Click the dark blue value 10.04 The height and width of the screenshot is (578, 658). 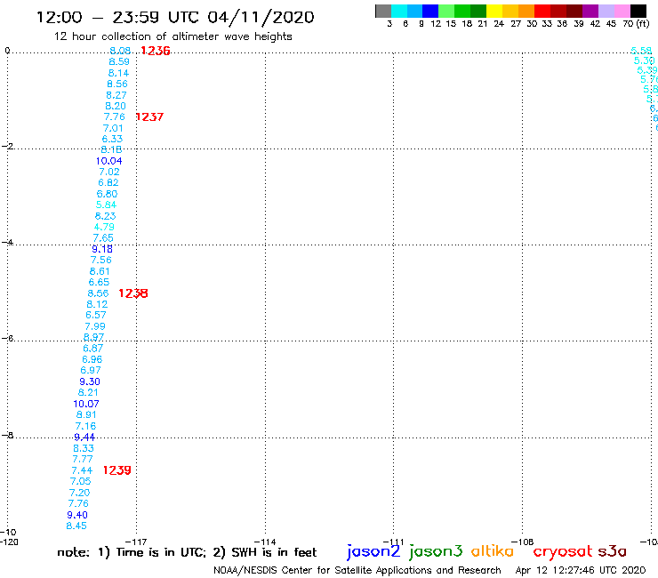[109, 161]
